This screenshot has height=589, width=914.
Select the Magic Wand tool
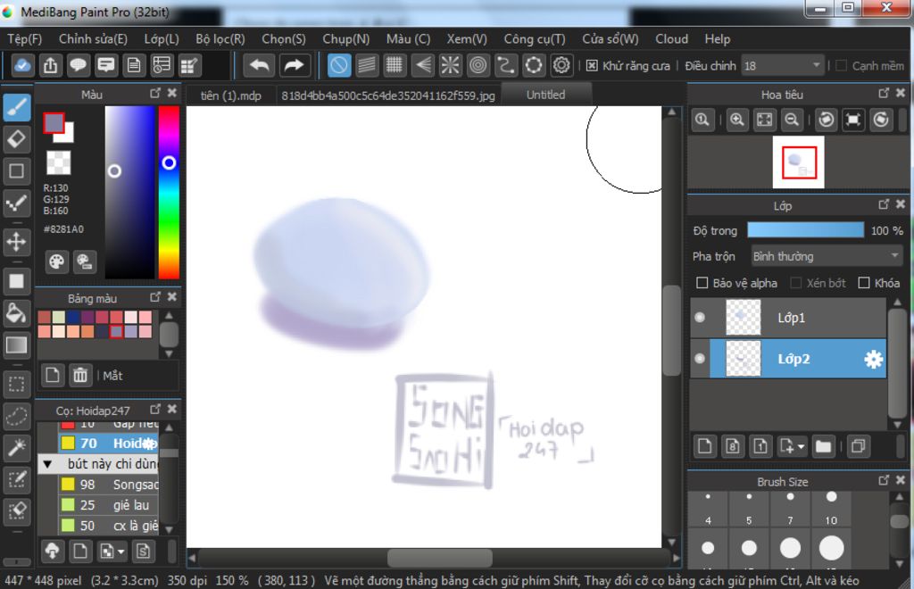[16, 447]
